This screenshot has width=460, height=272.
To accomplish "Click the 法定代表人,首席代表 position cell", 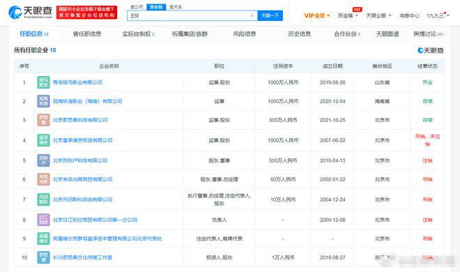I will pos(219,239).
